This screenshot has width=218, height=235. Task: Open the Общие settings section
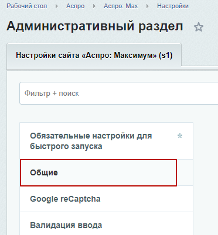[107, 172]
